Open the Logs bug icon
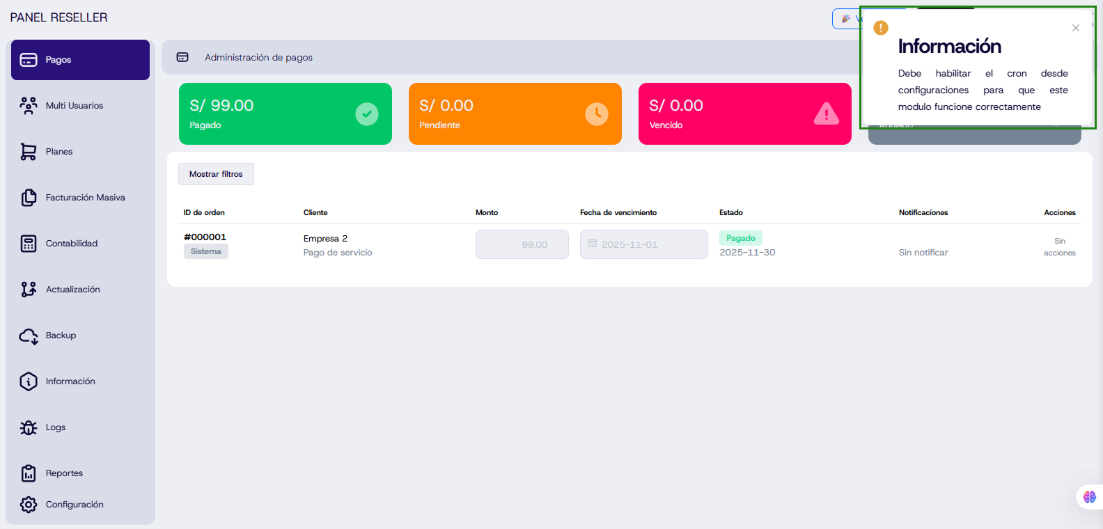Image resolution: width=1103 pixels, height=529 pixels. [x=29, y=427]
